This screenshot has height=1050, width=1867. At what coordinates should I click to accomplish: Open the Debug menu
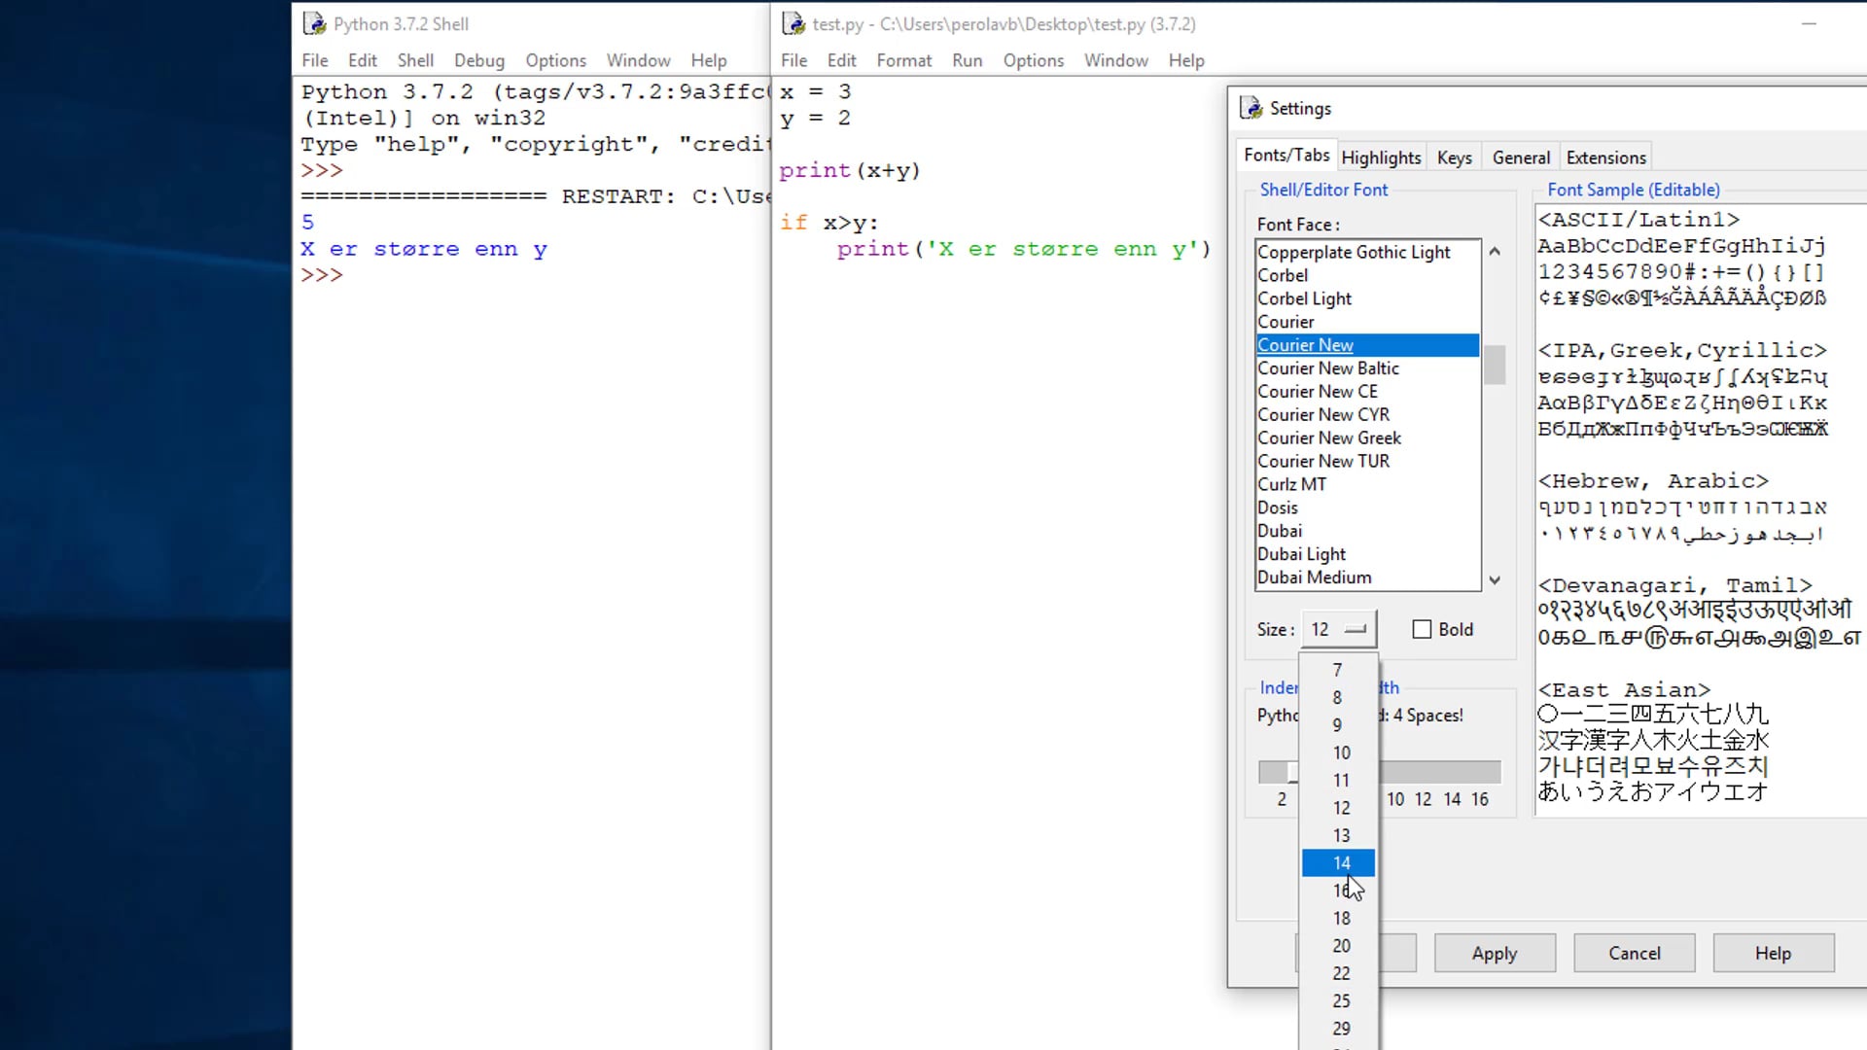tap(479, 60)
